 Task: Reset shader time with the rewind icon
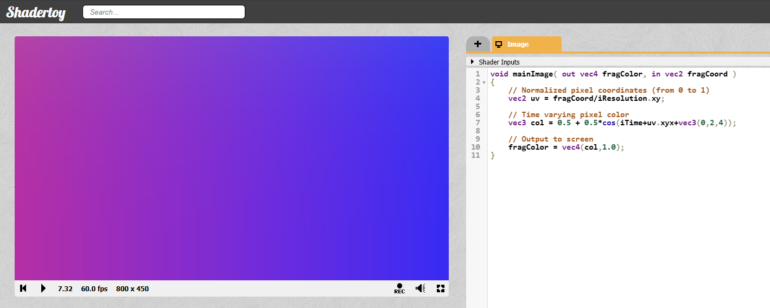23,288
